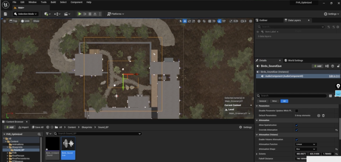Viewport: 341px width, 162px height.
Task: Change the grid snap value 10
Action: pos(214,21)
